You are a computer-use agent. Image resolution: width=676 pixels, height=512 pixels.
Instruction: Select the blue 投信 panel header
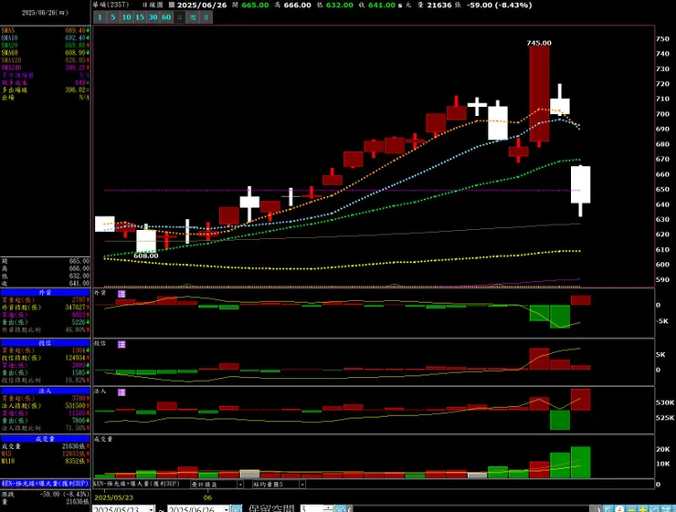[46, 343]
